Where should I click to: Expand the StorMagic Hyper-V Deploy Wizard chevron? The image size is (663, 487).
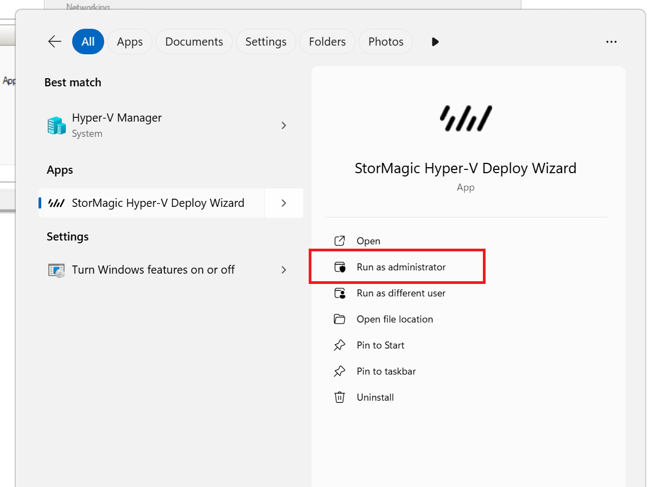[x=284, y=203]
